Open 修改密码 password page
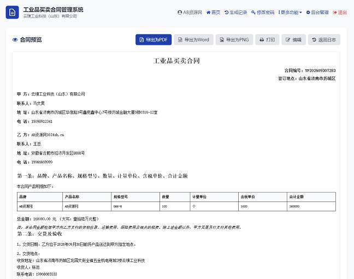354x279 pixels. coord(263,13)
